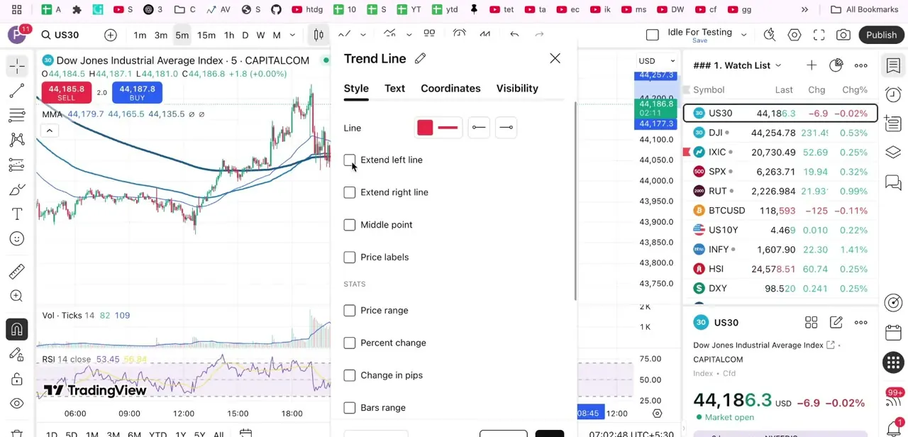Collapse the indicator legend chevron
The image size is (908, 437).
point(50,131)
